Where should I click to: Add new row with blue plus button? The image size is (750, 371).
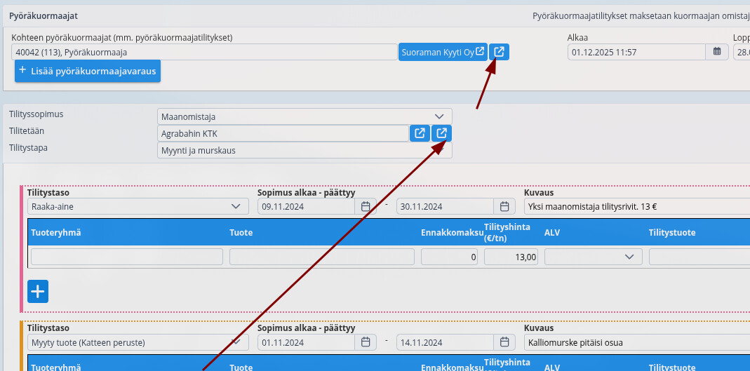[38, 291]
